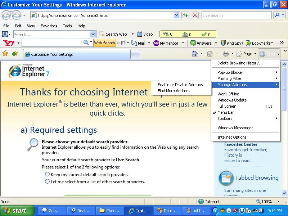
Task: Click Add to Favorites plus-star icon
Action: (15, 54)
